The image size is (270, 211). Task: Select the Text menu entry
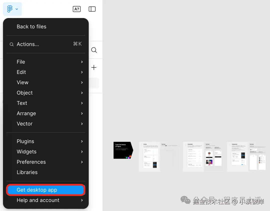22,103
